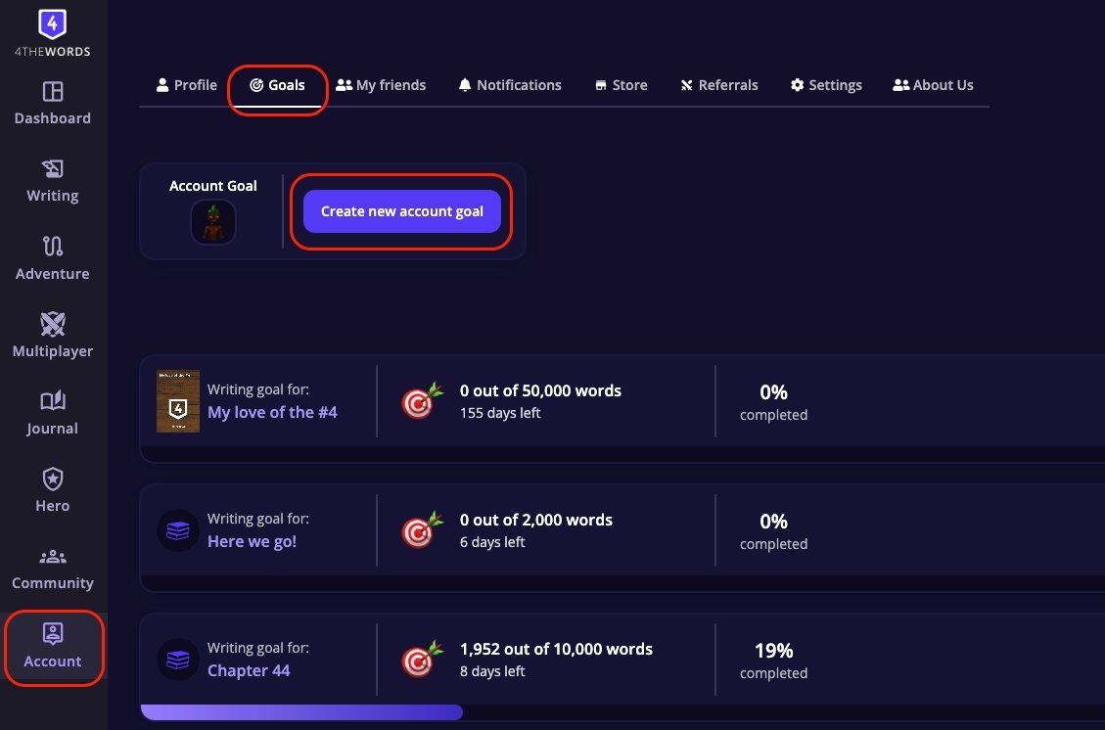1105x730 pixels.
Task: Open the Store tab
Action: [621, 85]
